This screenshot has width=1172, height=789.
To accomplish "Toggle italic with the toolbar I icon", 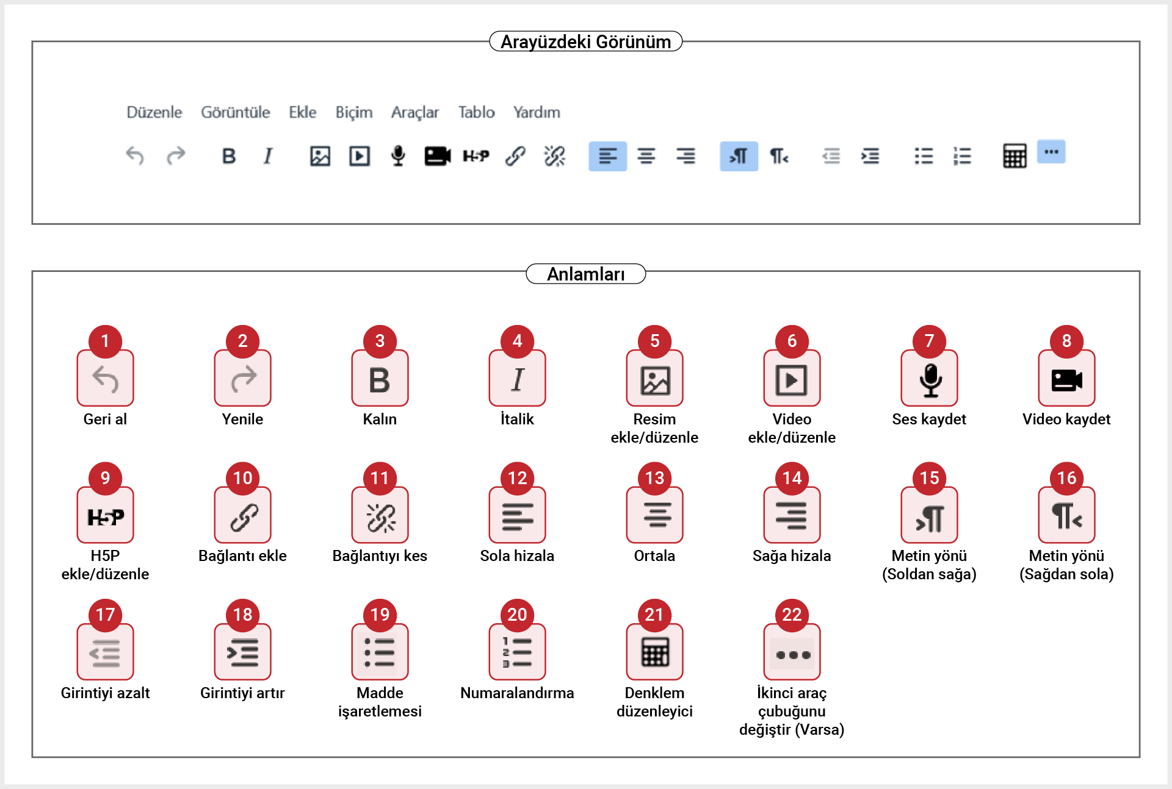I will (x=268, y=156).
